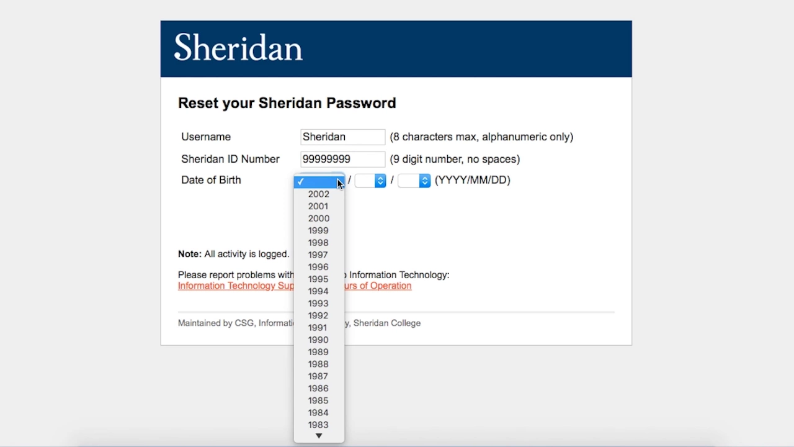Select year 1985 option
794x447 pixels.
319,400
